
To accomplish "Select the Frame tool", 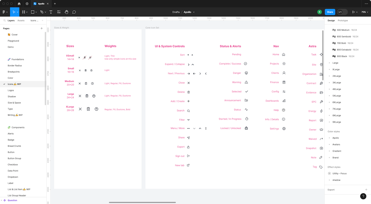I will 24,12.
